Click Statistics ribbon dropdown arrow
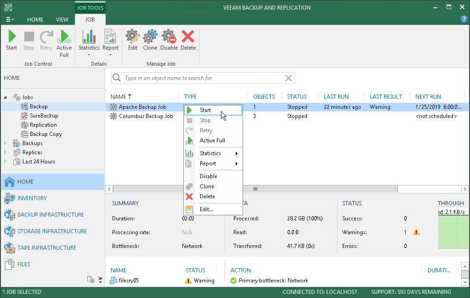Viewport: 470px width, 298px height. 89,55
